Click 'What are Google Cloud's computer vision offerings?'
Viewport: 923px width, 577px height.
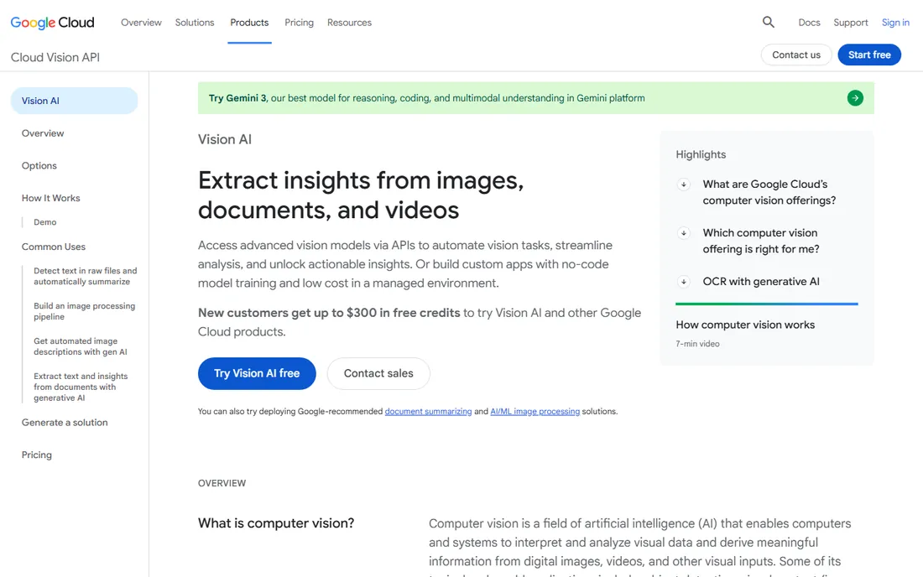pyautogui.click(x=769, y=192)
